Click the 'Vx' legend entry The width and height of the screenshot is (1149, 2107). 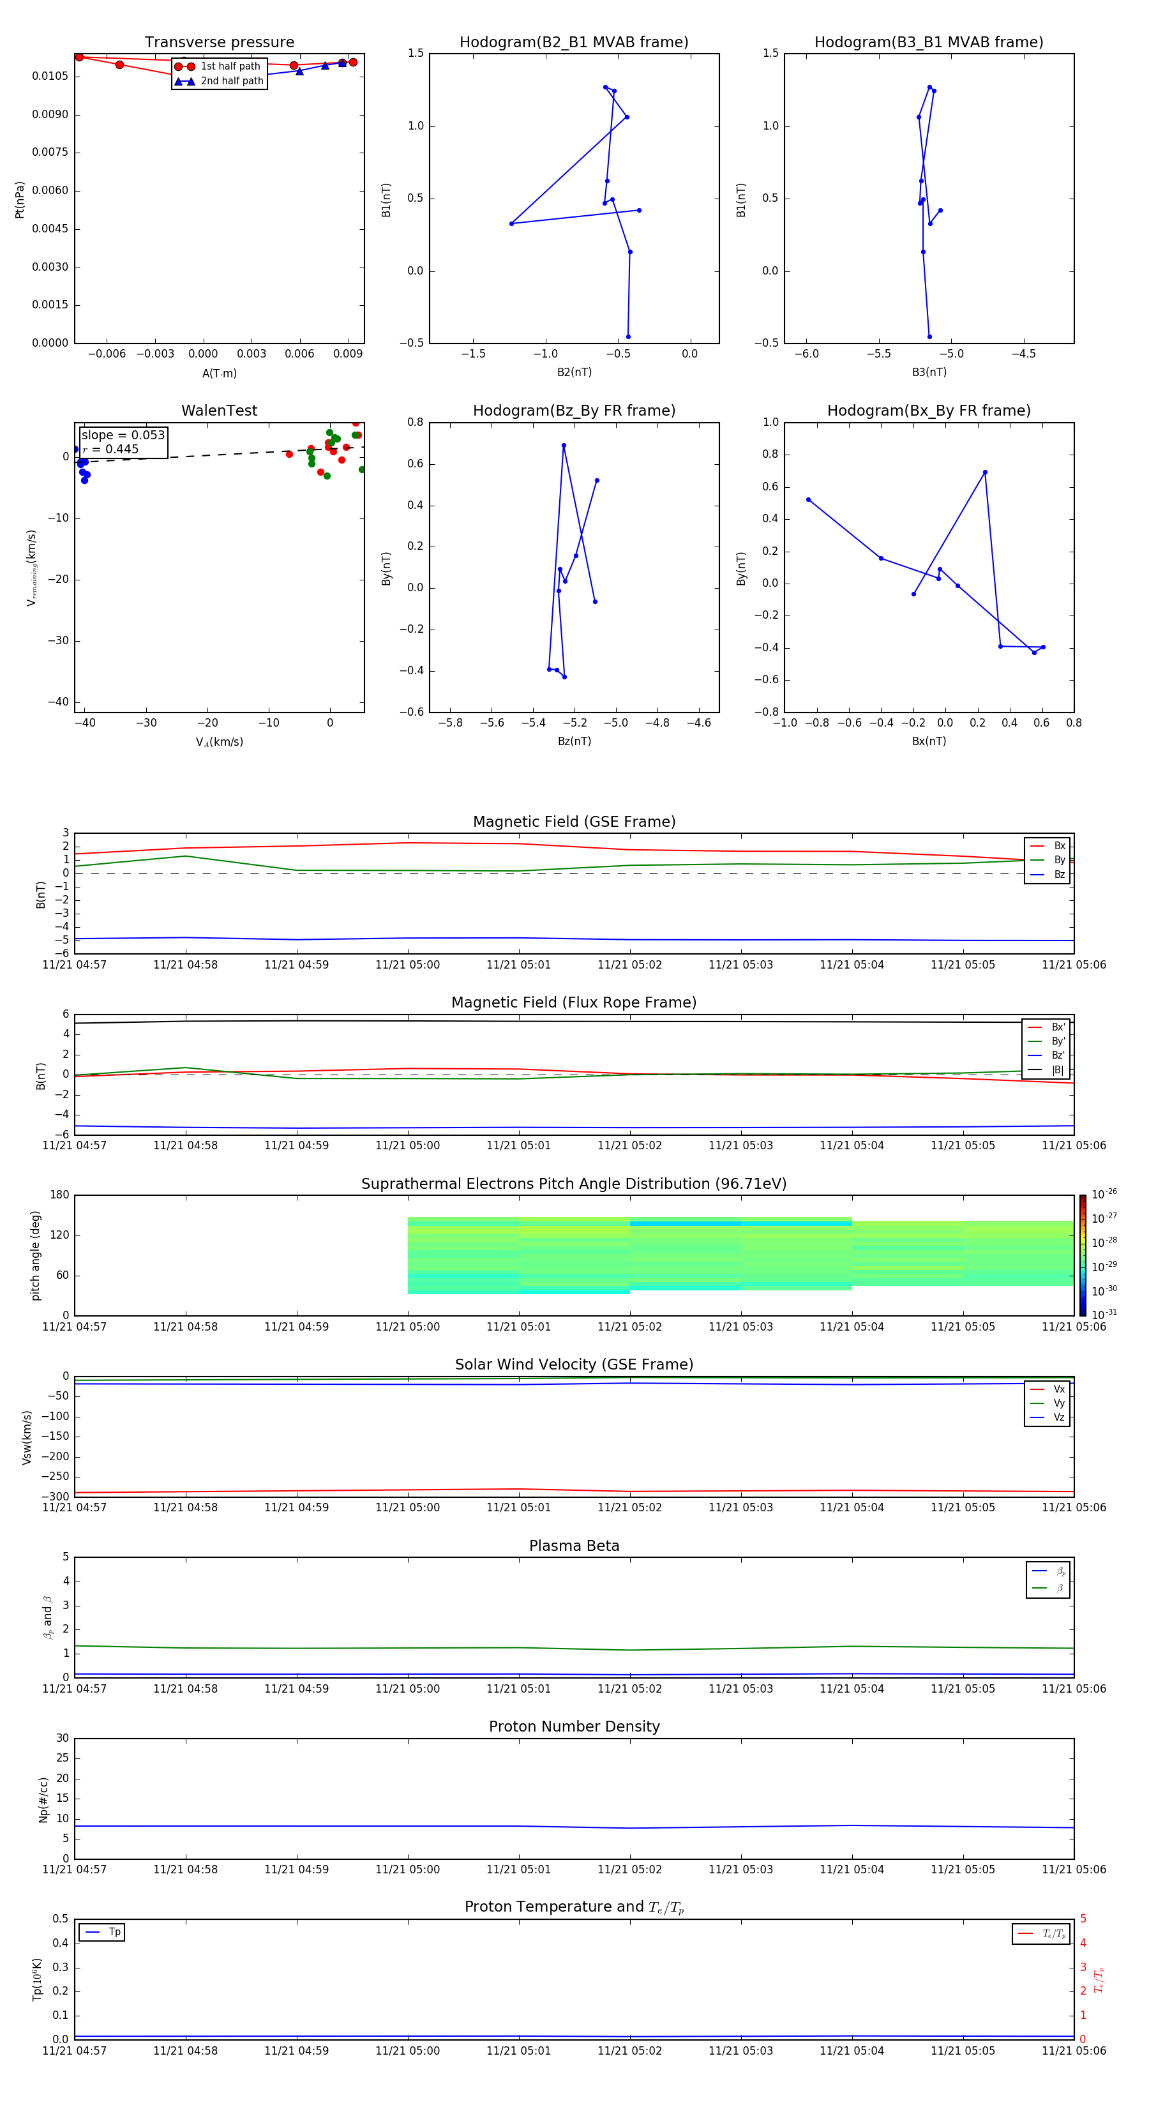click(1048, 1389)
